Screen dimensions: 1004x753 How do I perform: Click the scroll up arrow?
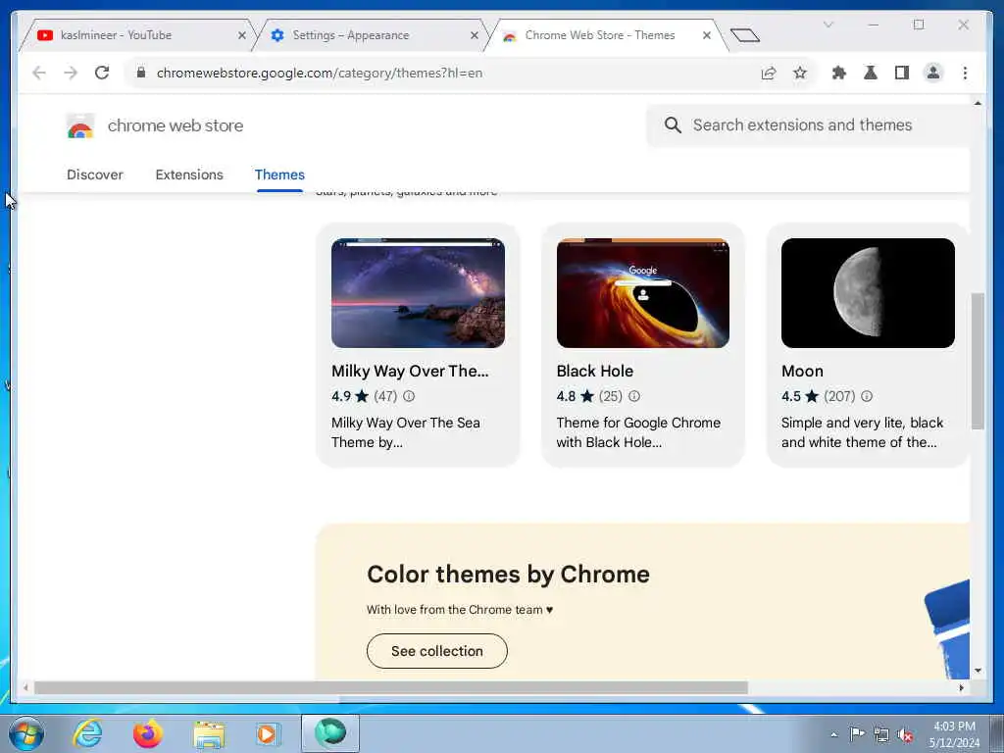coord(978,103)
